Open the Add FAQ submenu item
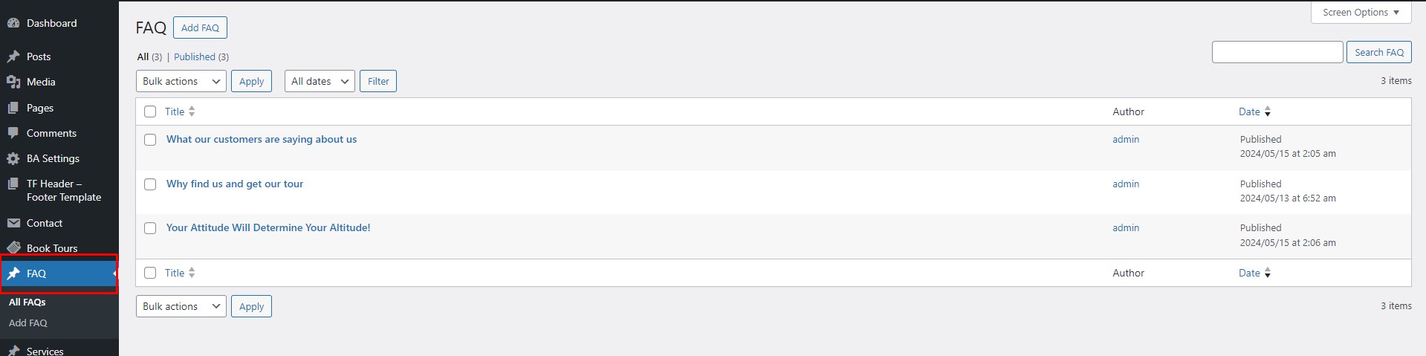This screenshot has width=1426, height=356. point(28,323)
